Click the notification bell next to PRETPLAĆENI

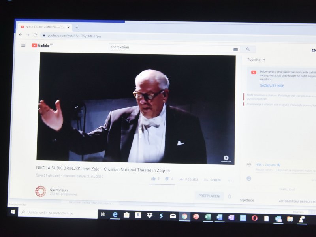point(229,196)
